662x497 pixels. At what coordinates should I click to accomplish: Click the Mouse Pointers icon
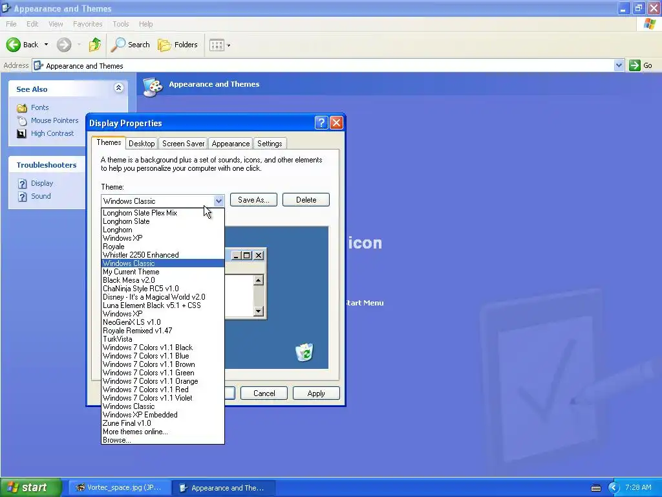(22, 120)
